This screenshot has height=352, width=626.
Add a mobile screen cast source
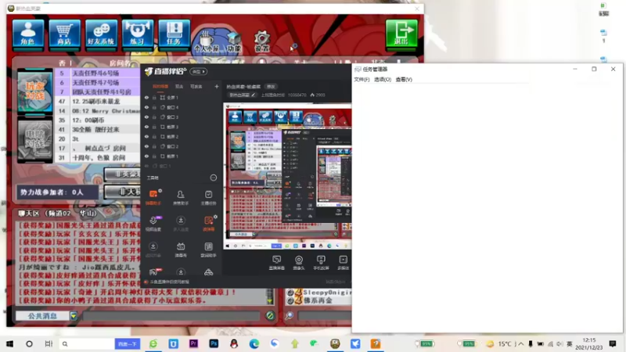pyautogui.click(x=321, y=263)
